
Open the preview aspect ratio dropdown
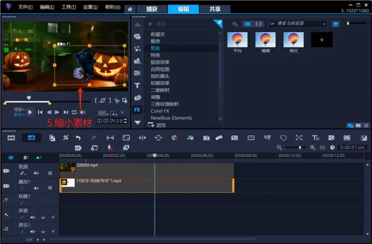click(x=102, y=112)
